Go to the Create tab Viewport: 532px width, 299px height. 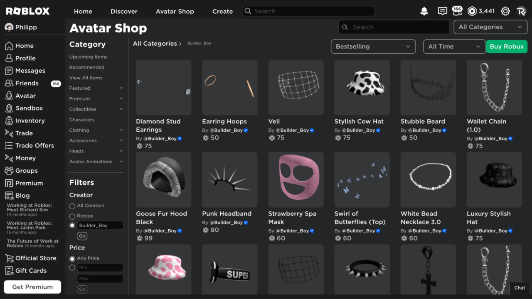pos(222,11)
